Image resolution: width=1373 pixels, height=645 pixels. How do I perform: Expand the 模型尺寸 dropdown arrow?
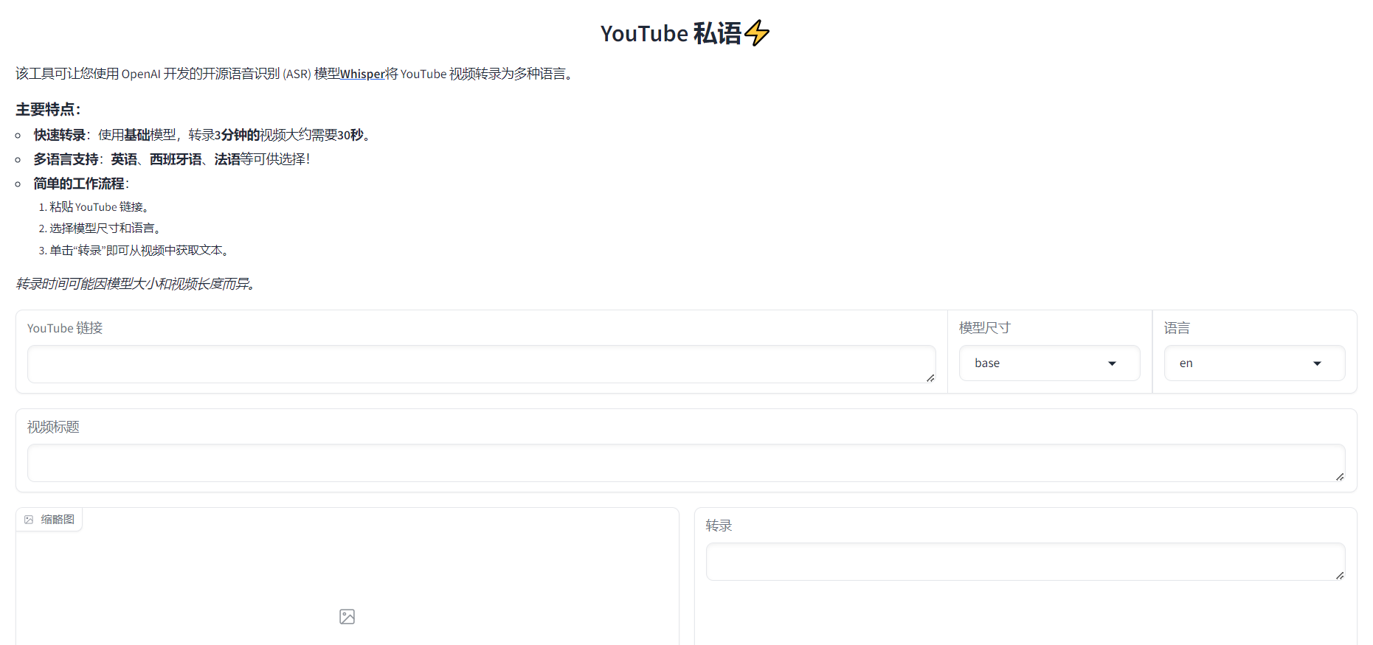click(x=1112, y=363)
